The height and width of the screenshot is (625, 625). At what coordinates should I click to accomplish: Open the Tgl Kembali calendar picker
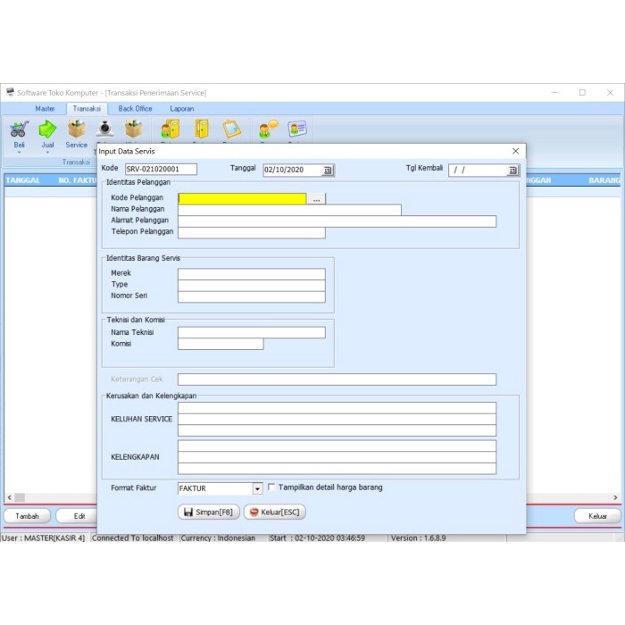(x=513, y=171)
